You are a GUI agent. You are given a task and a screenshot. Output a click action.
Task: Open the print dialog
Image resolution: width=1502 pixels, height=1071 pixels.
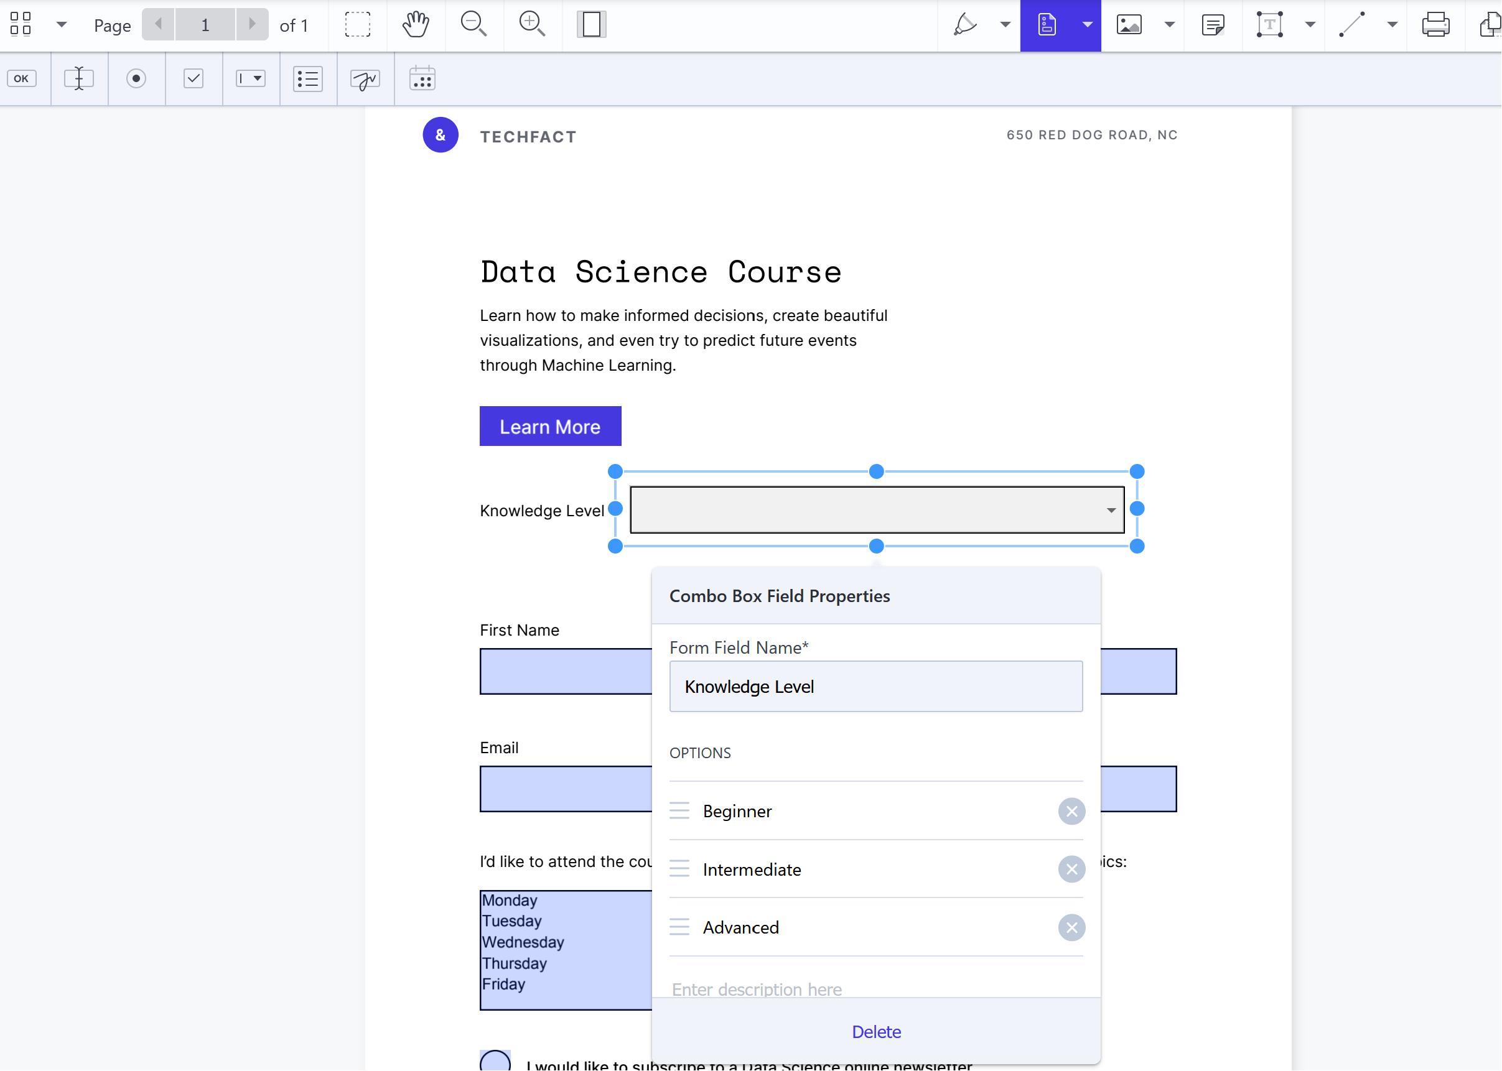(x=1435, y=25)
